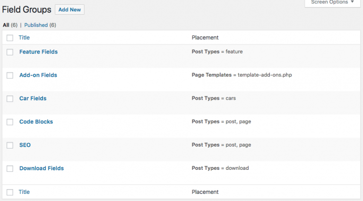The height and width of the screenshot is (201, 363).
Task: Sort by the Title column header
Action: (24, 37)
